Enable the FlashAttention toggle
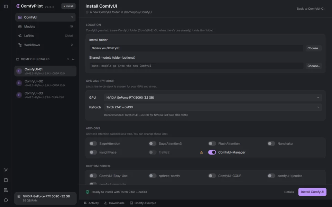The width and height of the screenshot is (332, 207). click(212, 144)
